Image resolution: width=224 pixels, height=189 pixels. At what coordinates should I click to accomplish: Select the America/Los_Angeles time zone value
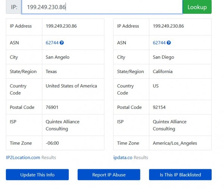(x=175, y=143)
